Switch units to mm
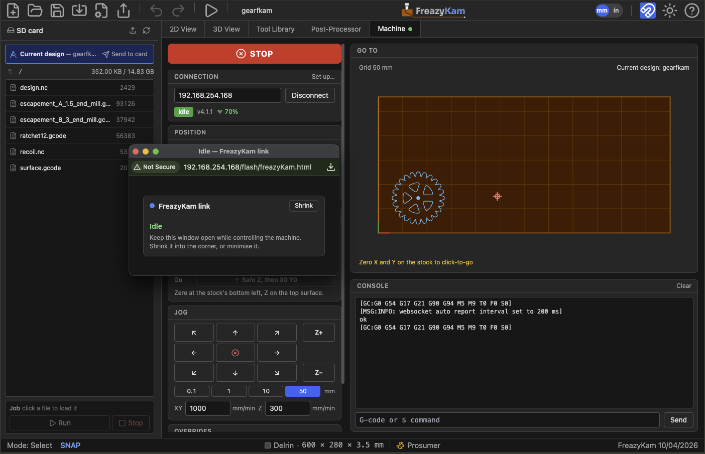Screen dimensions: 705x454 pyautogui.click(x=602, y=11)
